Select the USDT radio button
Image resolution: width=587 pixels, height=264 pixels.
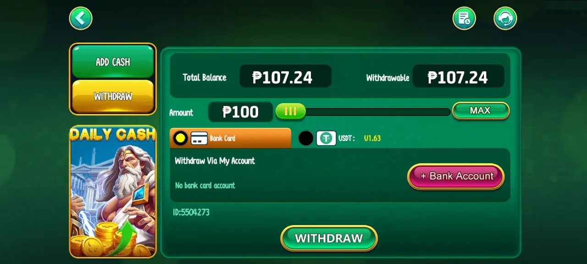click(x=306, y=138)
